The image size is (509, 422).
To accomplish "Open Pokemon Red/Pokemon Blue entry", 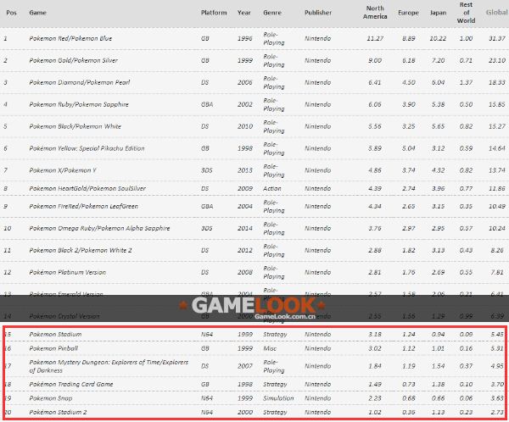I will [70, 38].
